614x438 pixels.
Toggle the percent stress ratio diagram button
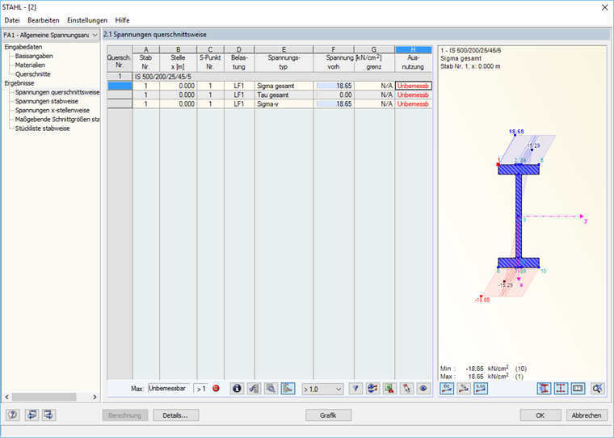[464, 389]
